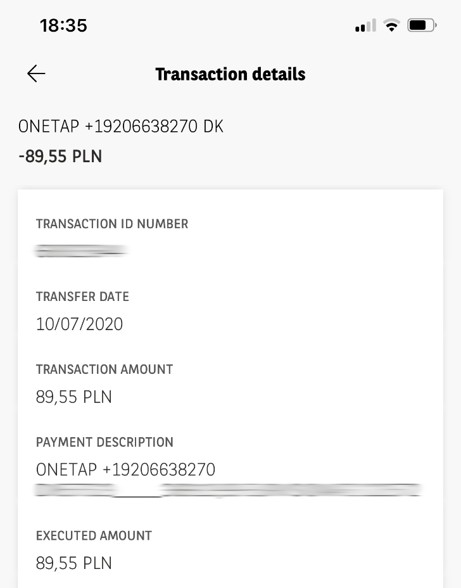This screenshot has width=461, height=588.
Task: Select the Transaction details page title
Action: (230, 74)
